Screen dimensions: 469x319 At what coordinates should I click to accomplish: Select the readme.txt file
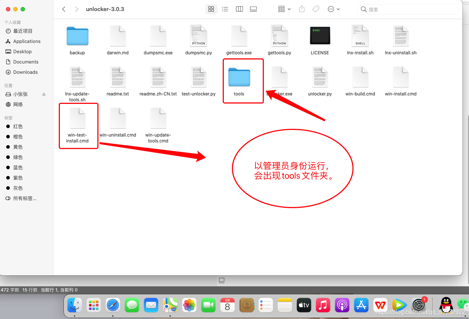coord(118,77)
